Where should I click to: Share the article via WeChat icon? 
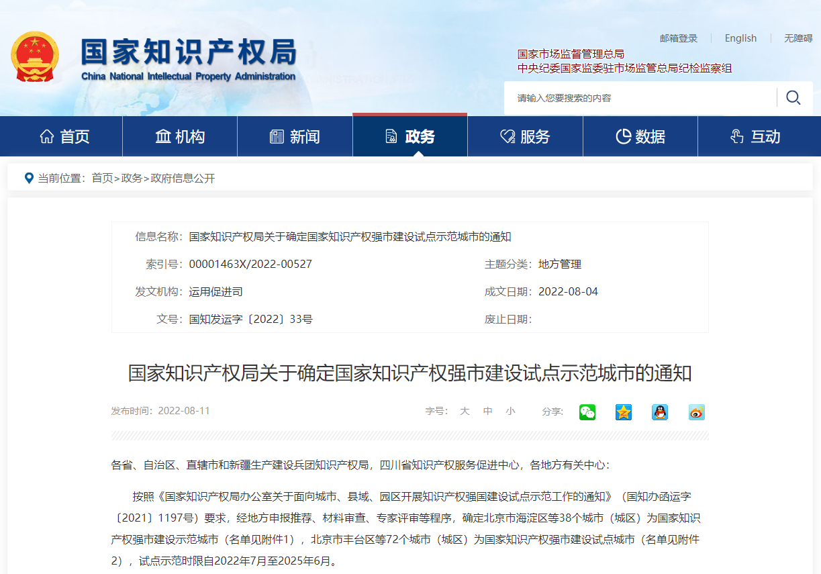[x=587, y=412]
